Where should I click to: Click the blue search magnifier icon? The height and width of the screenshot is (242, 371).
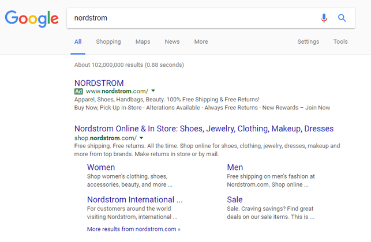pyautogui.click(x=342, y=18)
